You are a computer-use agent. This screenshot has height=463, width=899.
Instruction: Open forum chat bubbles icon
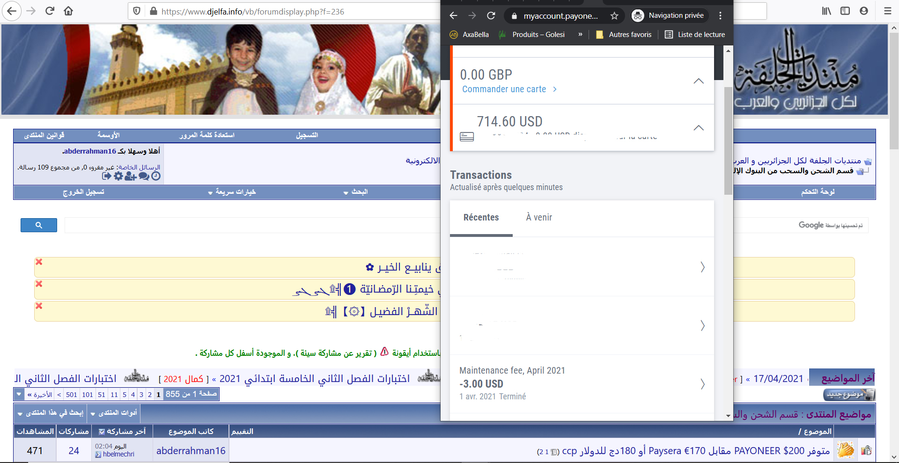click(x=144, y=176)
